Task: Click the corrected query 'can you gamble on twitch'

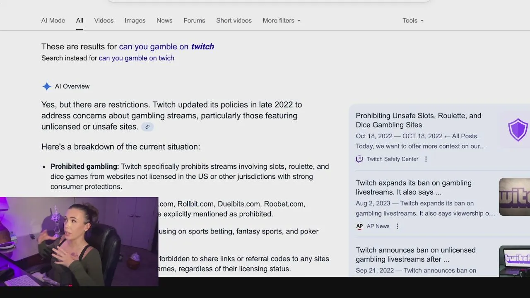Action: pyautogui.click(x=166, y=46)
